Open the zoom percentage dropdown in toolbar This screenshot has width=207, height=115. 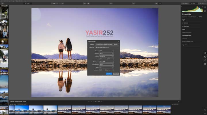click(x=55, y=3)
